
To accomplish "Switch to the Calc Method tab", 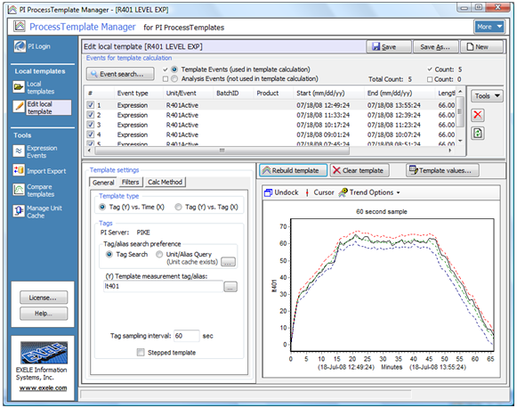I will pyautogui.click(x=165, y=182).
